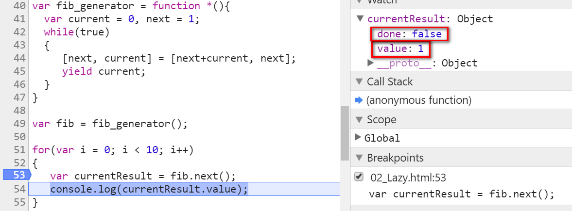Image resolution: width=572 pixels, height=211 pixels.
Task: Click the 'var fib_generator = function *(){' line
Action: (131, 6)
